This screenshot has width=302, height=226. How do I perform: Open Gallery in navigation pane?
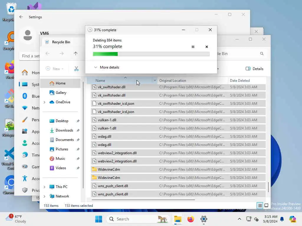(x=60, y=93)
